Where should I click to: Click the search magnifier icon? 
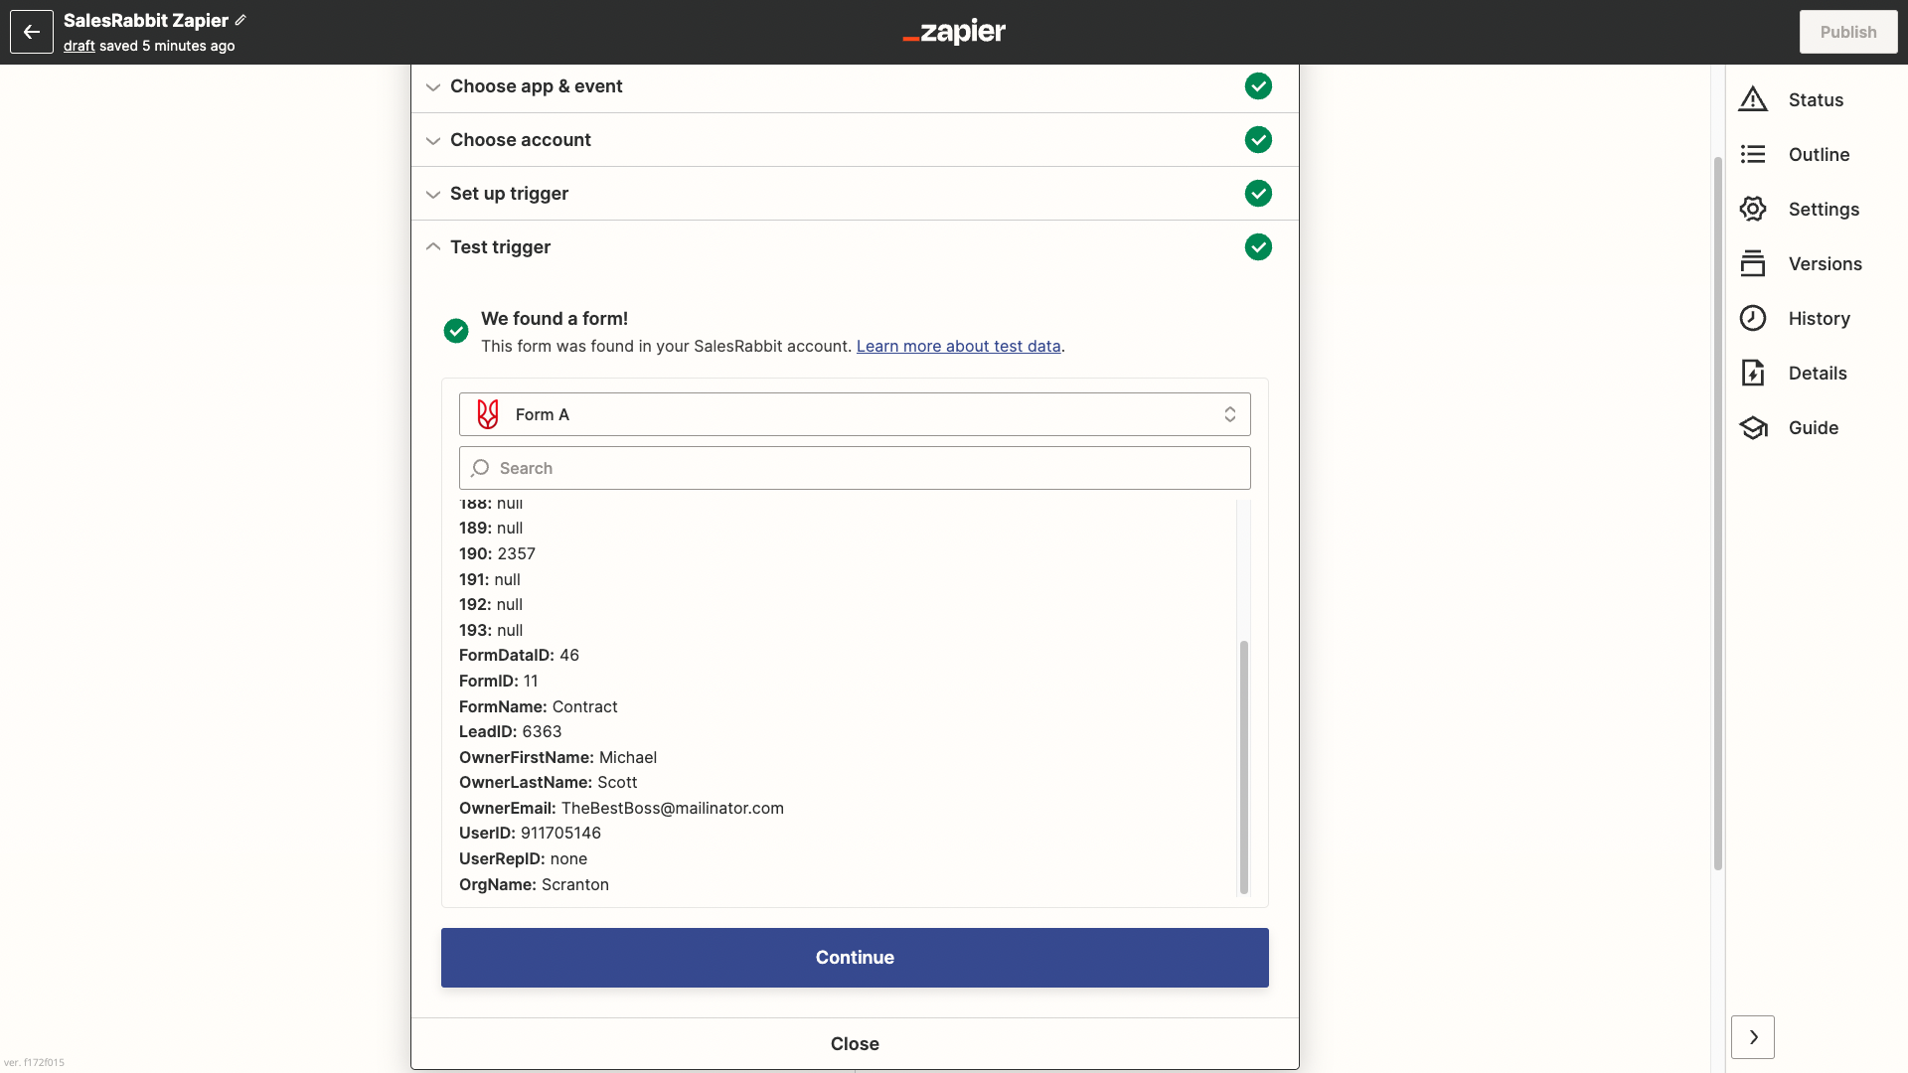pyautogui.click(x=480, y=468)
